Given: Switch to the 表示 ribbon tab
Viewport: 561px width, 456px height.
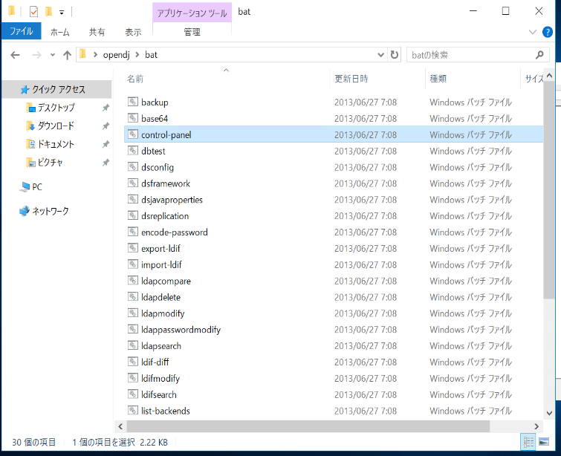Looking at the screenshot, I should click(x=133, y=32).
